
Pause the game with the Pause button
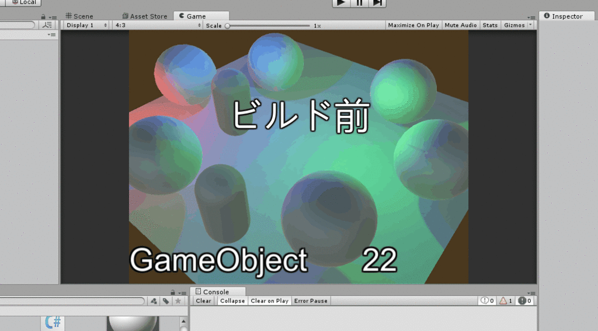359,3
